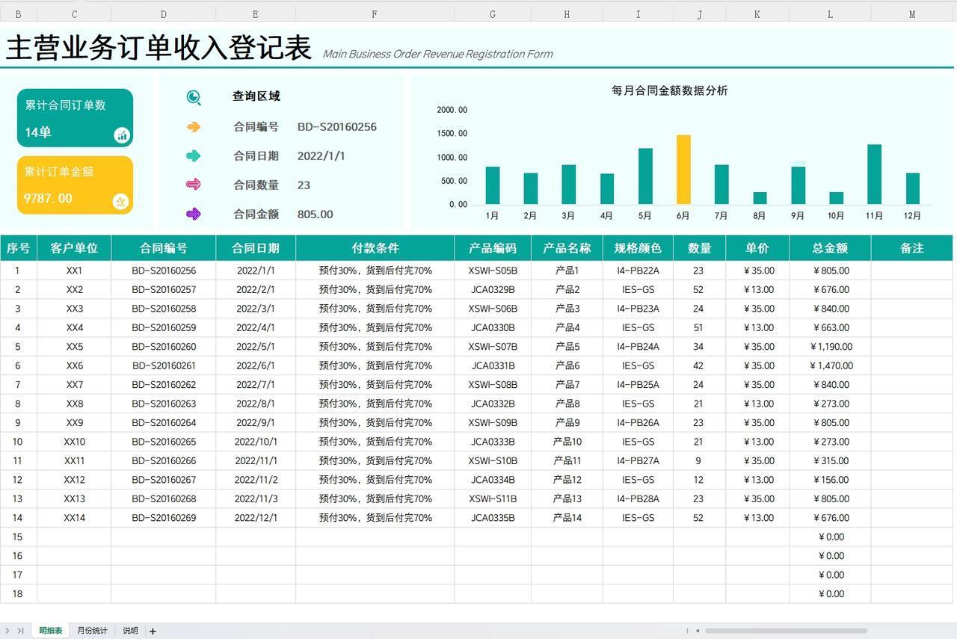Select column D header

pyautogui.click(x=164, y=14)
